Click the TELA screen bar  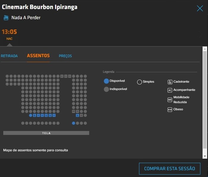[x=46, y=133]
